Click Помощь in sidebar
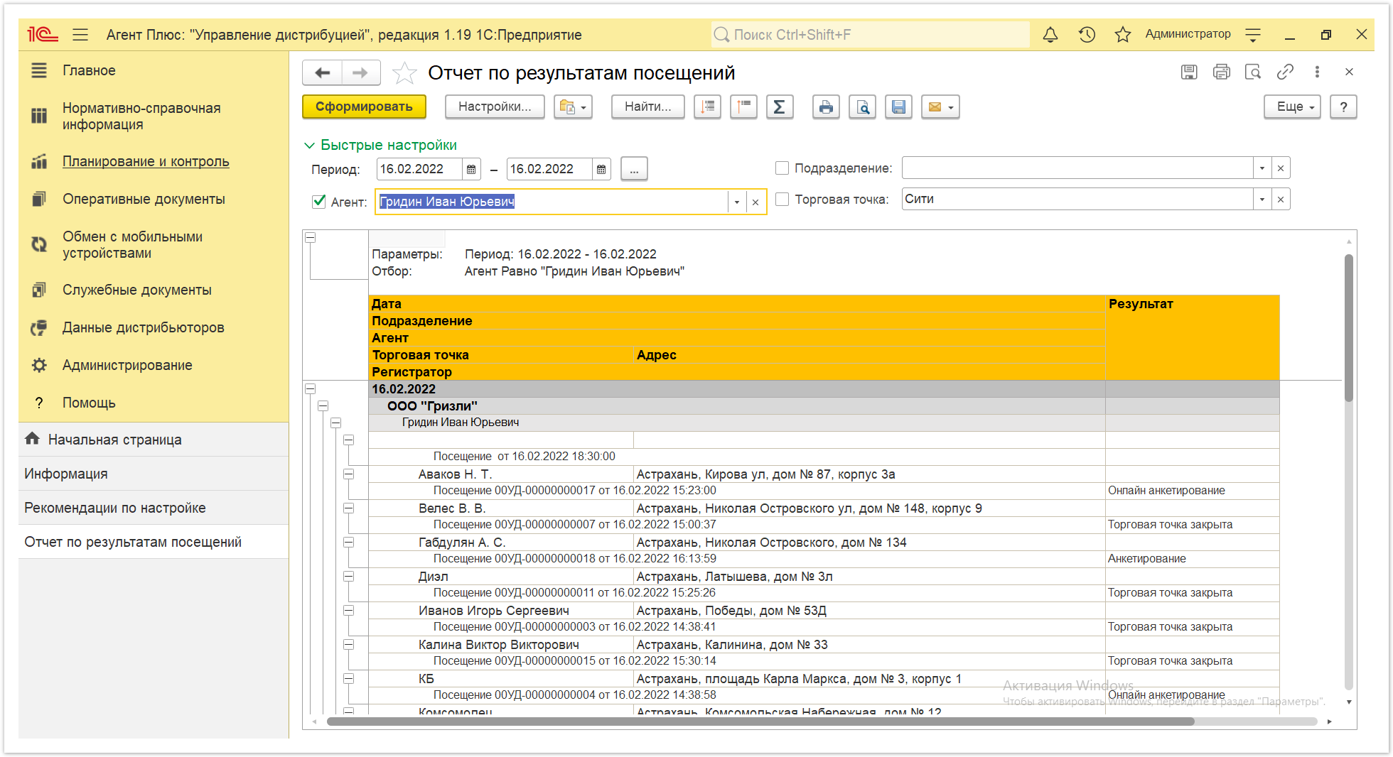 coord(154,403)
